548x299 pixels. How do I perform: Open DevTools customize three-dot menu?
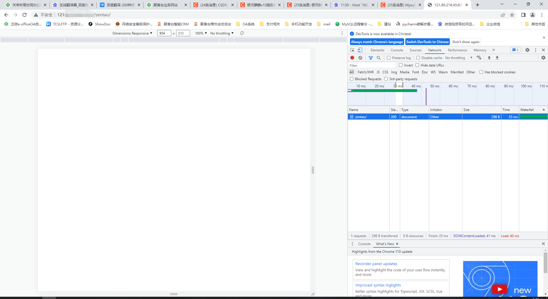[535, 50]
